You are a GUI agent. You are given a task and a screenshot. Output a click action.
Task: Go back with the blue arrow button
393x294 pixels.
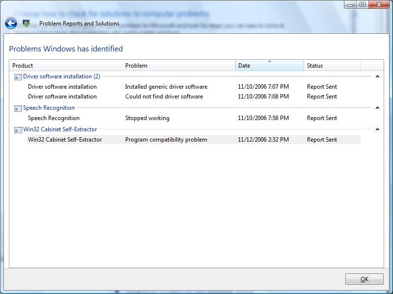pos(11,24)
